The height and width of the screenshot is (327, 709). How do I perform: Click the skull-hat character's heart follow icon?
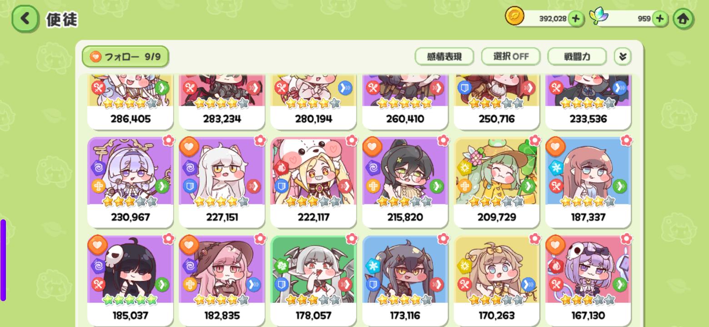point(555,246)
